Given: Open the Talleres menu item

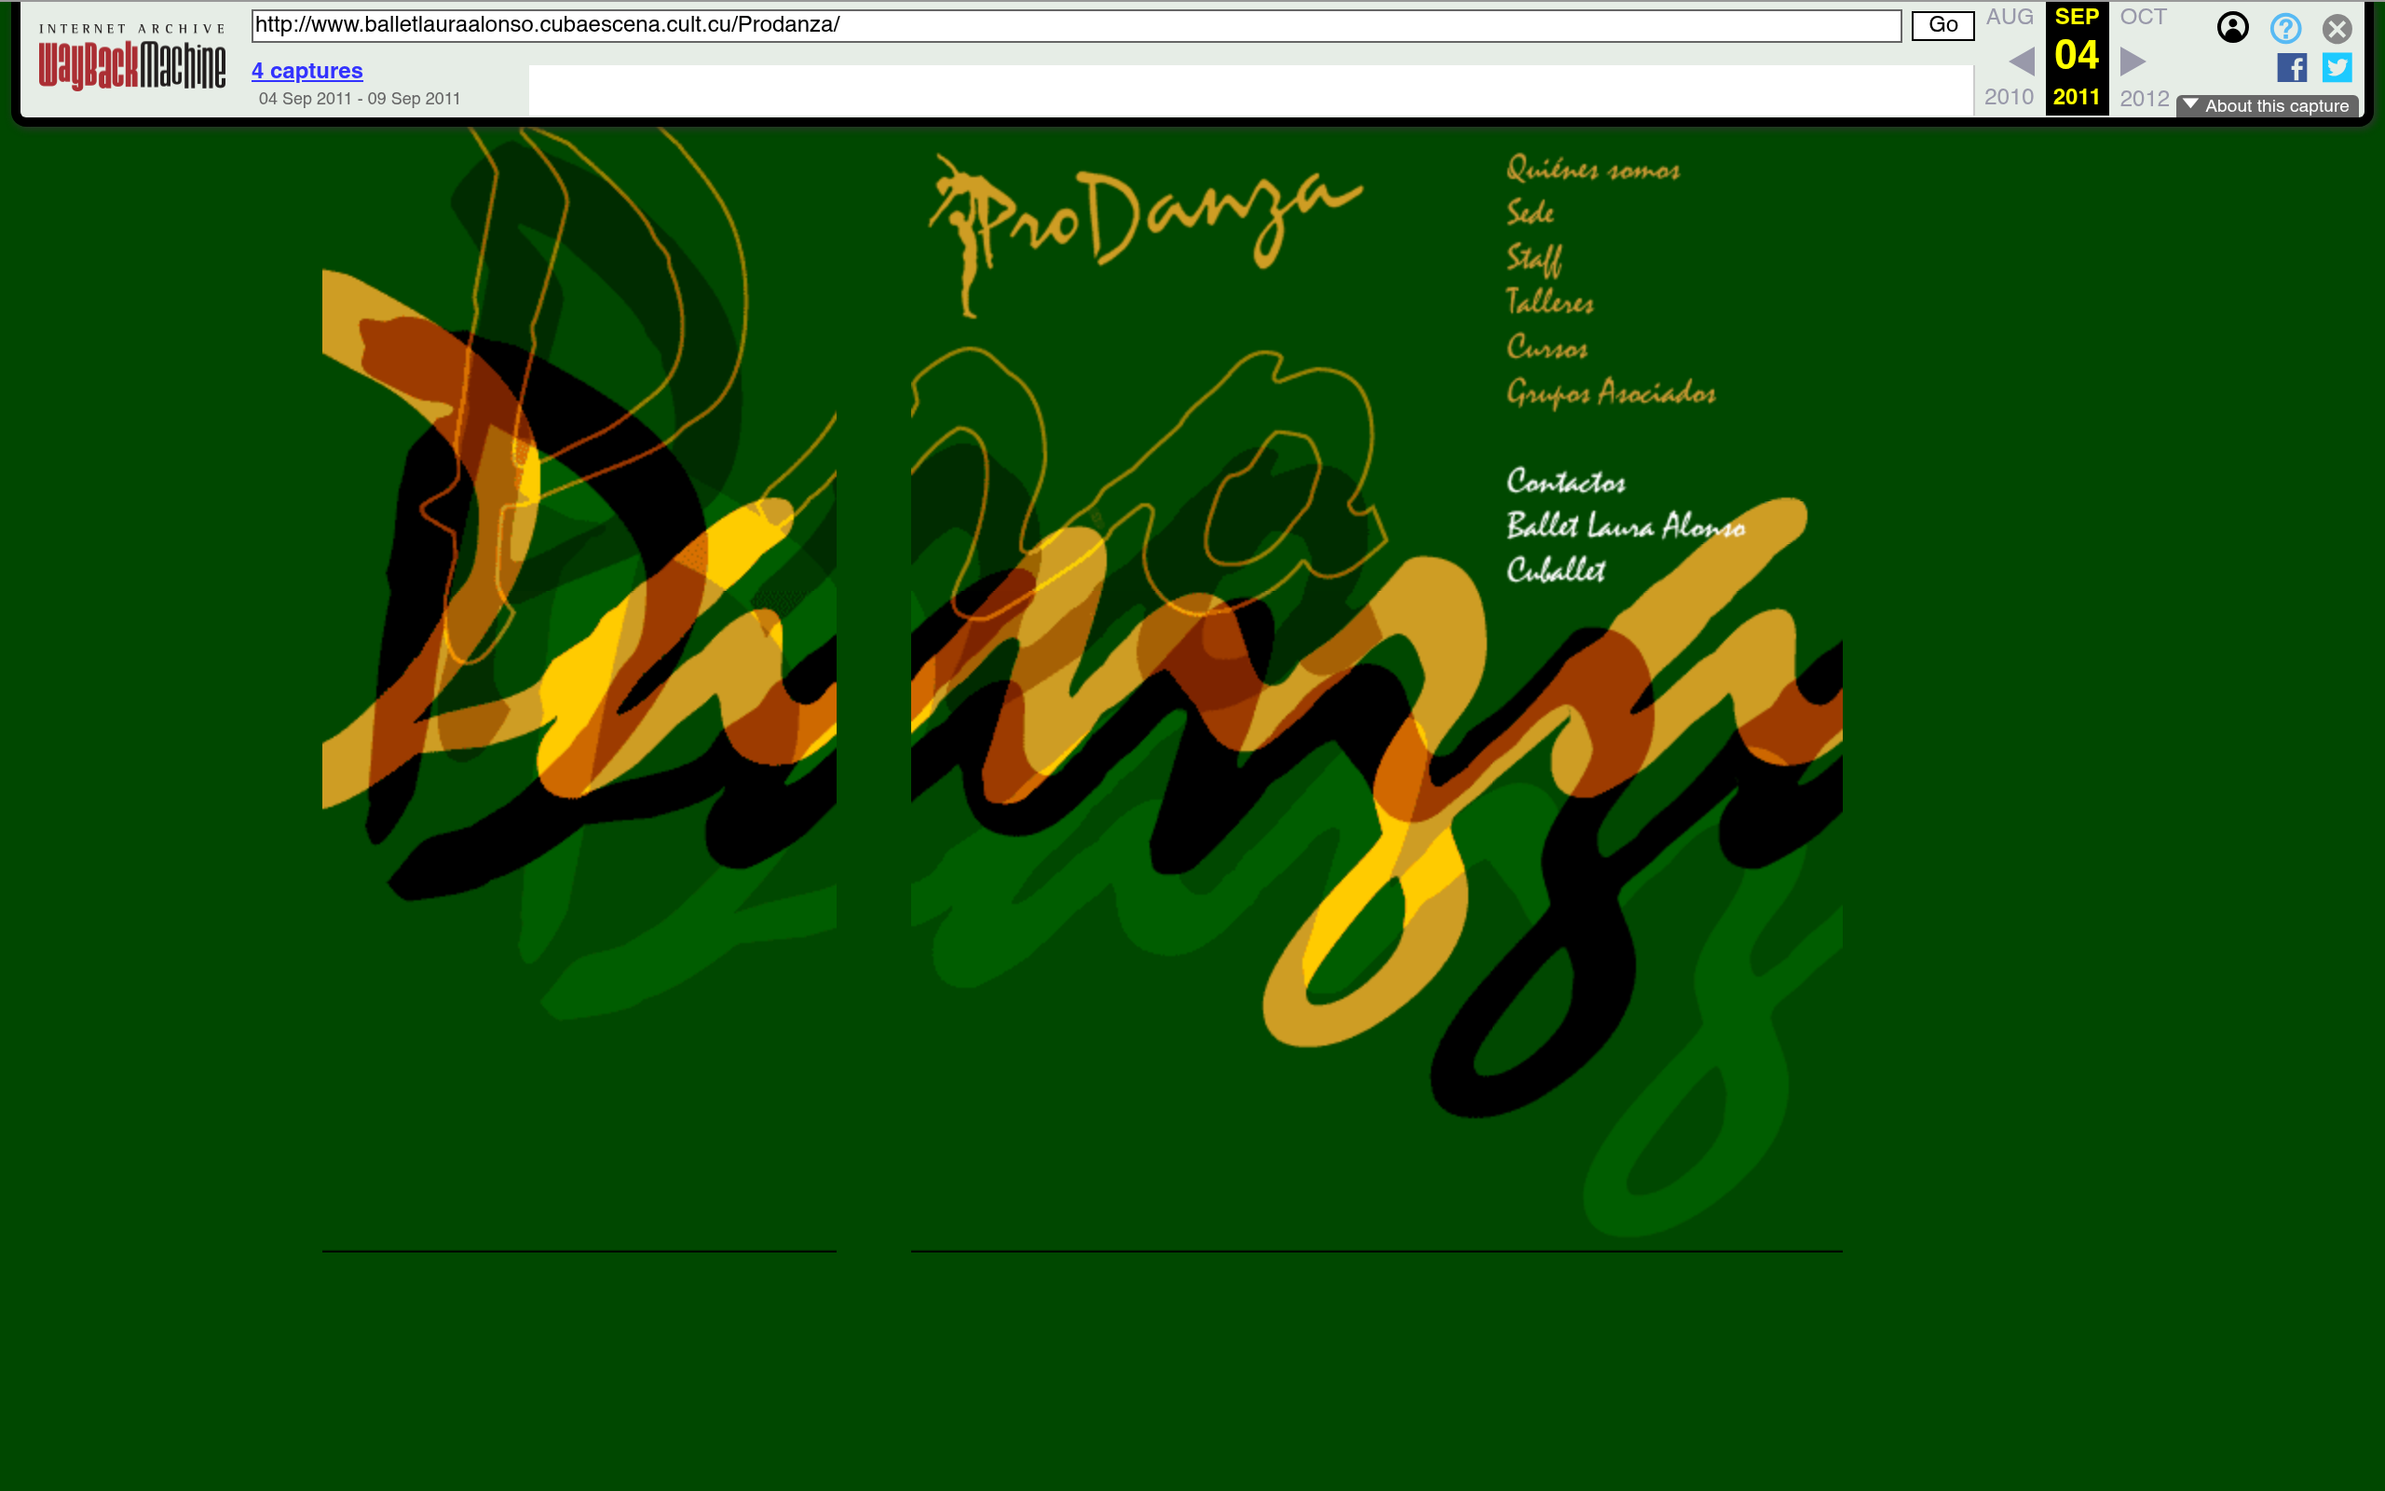Looking at the screenshot, I should tap(1549, 302).
